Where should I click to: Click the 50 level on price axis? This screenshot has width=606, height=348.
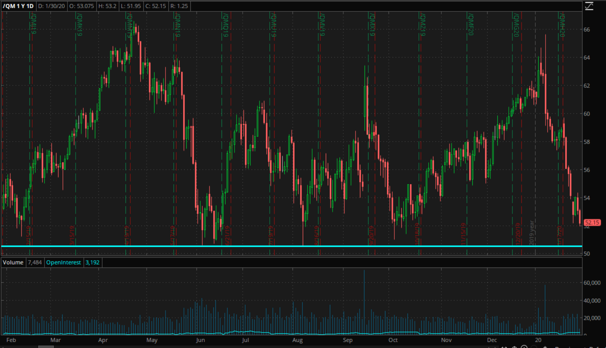click(x=587, y=253)
